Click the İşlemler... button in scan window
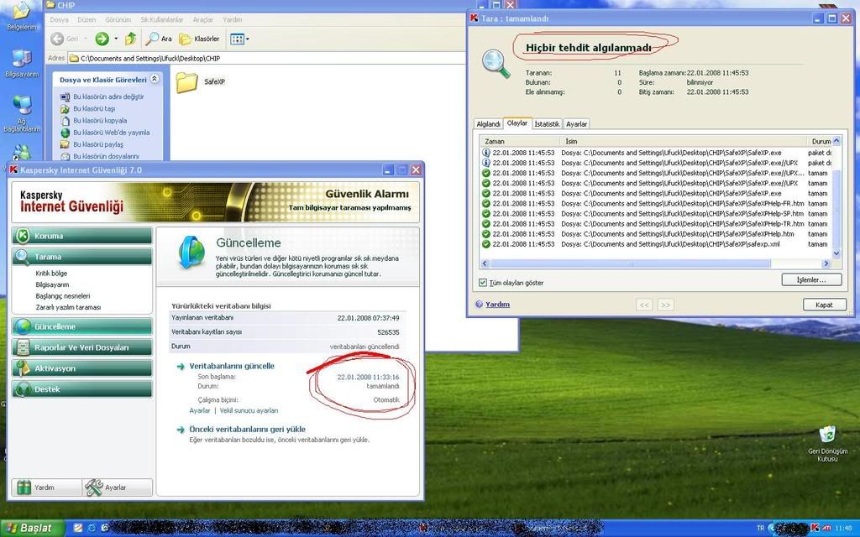The image size is (860, 537). click(811, 280)
